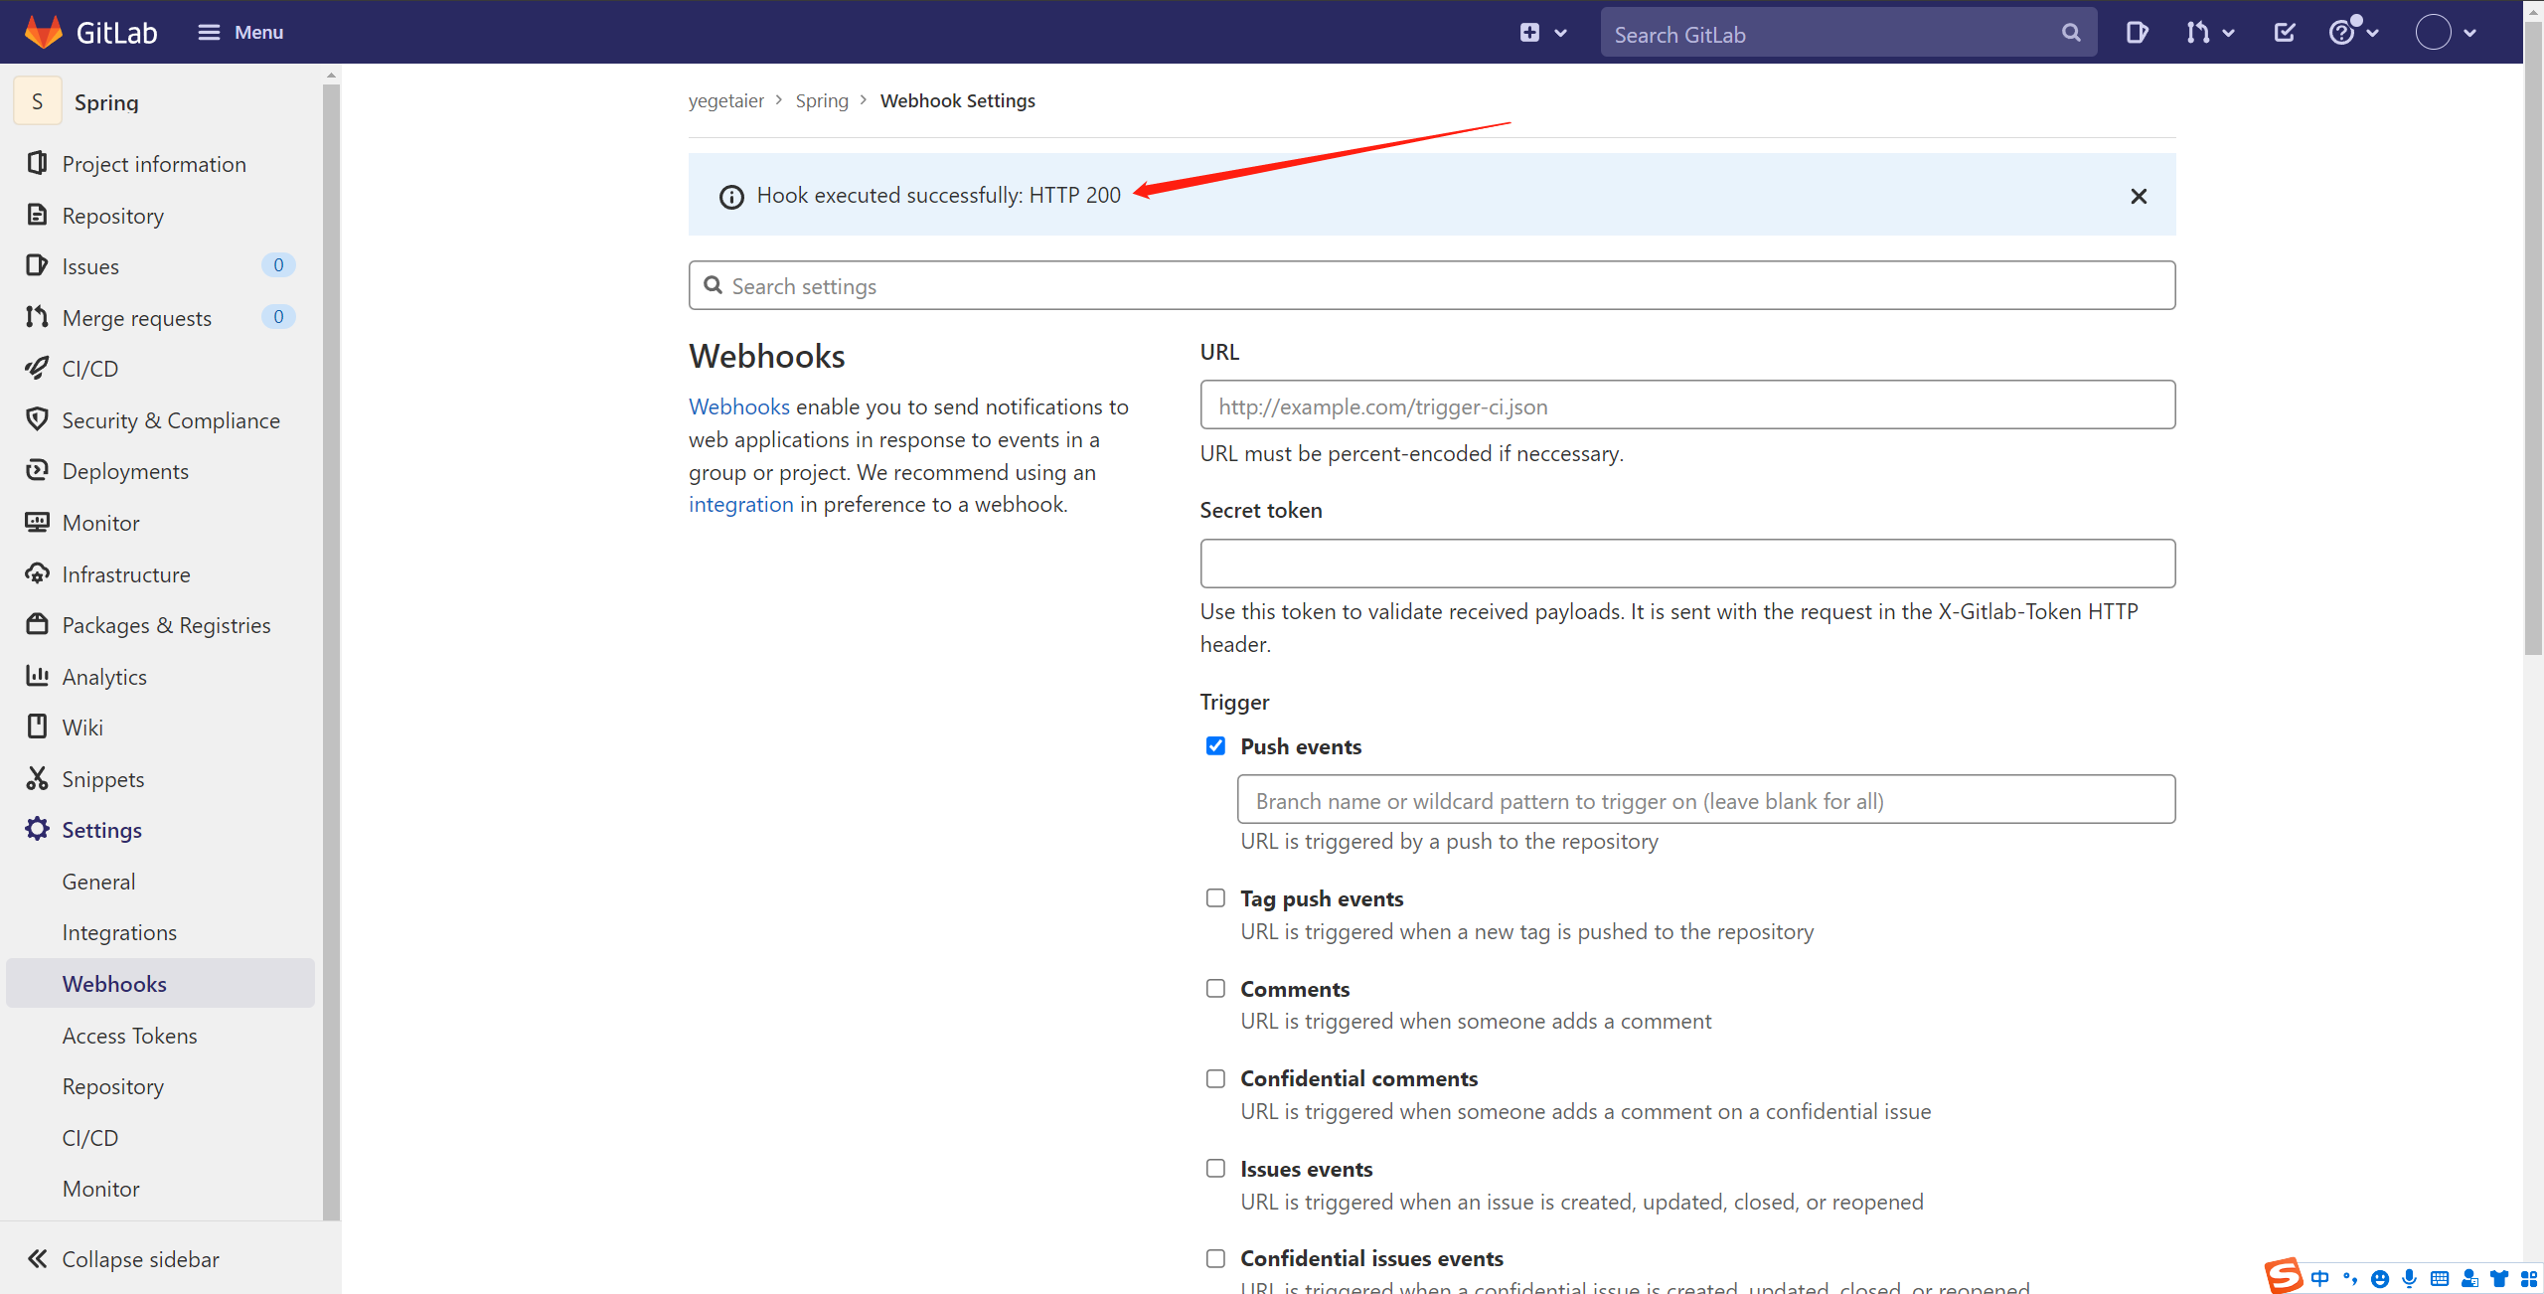
Task: Open Snippets scissors item in sidebar
Action: click(102, 779)
